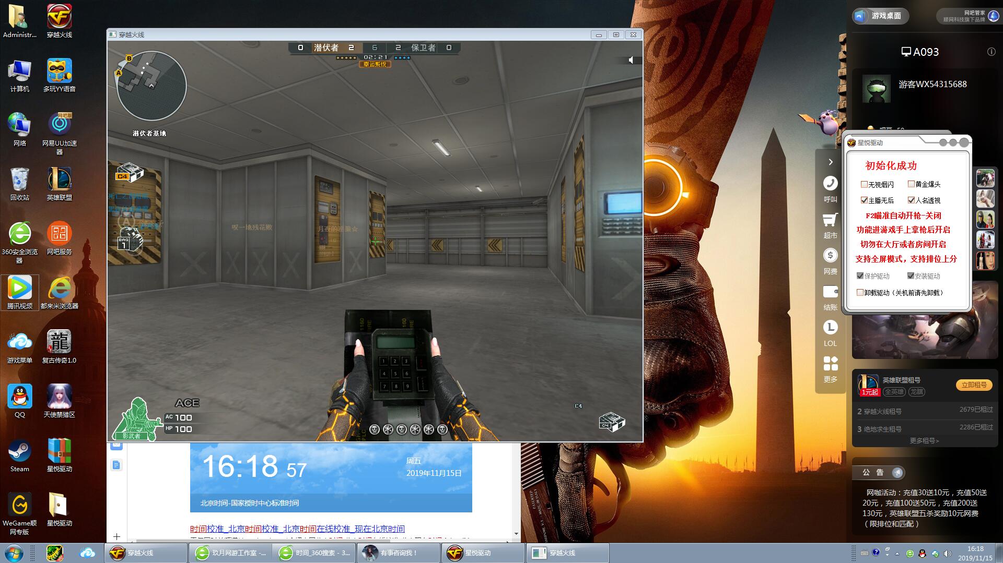Check the 卸载驱动 checkbox
The image size is (1003, 563).
(860, 293)
